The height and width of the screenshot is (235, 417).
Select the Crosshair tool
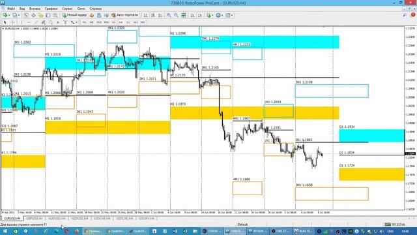click(12, 22)
